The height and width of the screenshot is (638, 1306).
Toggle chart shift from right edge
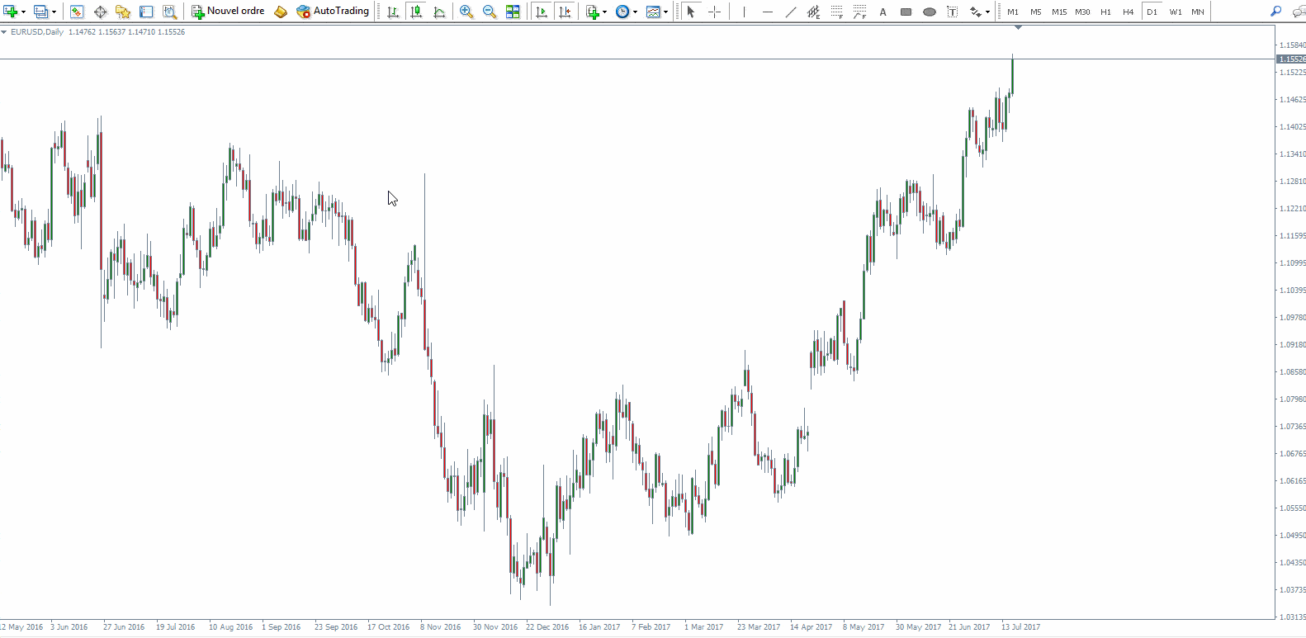(565, 12)
